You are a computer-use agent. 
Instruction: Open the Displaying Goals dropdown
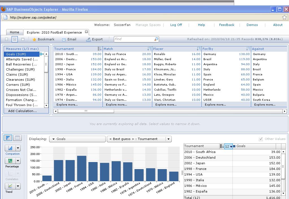[x=77, y=139]
